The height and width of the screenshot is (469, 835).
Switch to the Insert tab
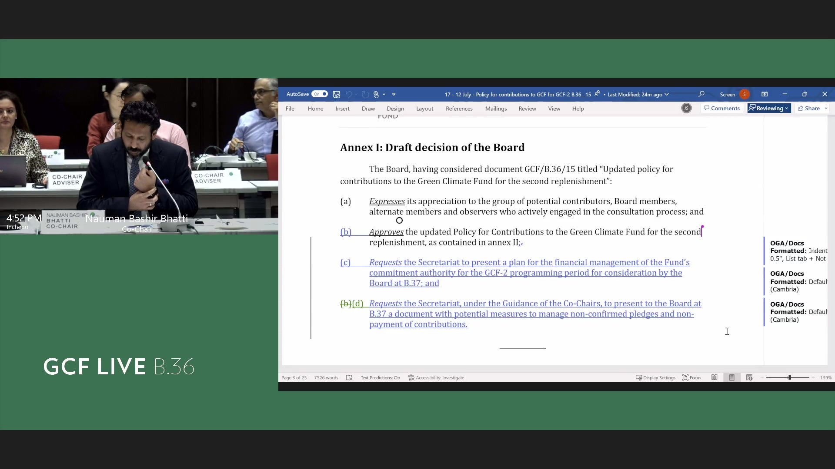pos(342,109)
